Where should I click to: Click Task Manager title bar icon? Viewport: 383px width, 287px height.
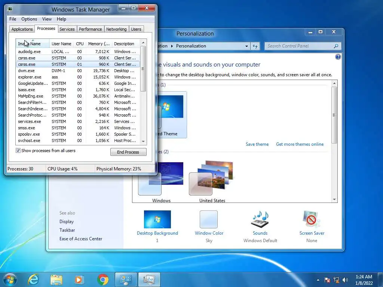[10, 9]
